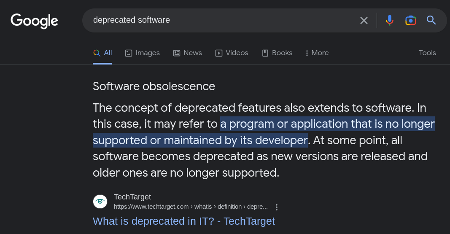Open the Tools options
The width and height of the screenshot is (450, 234).
pyautogui.click(x=427, y=53)
